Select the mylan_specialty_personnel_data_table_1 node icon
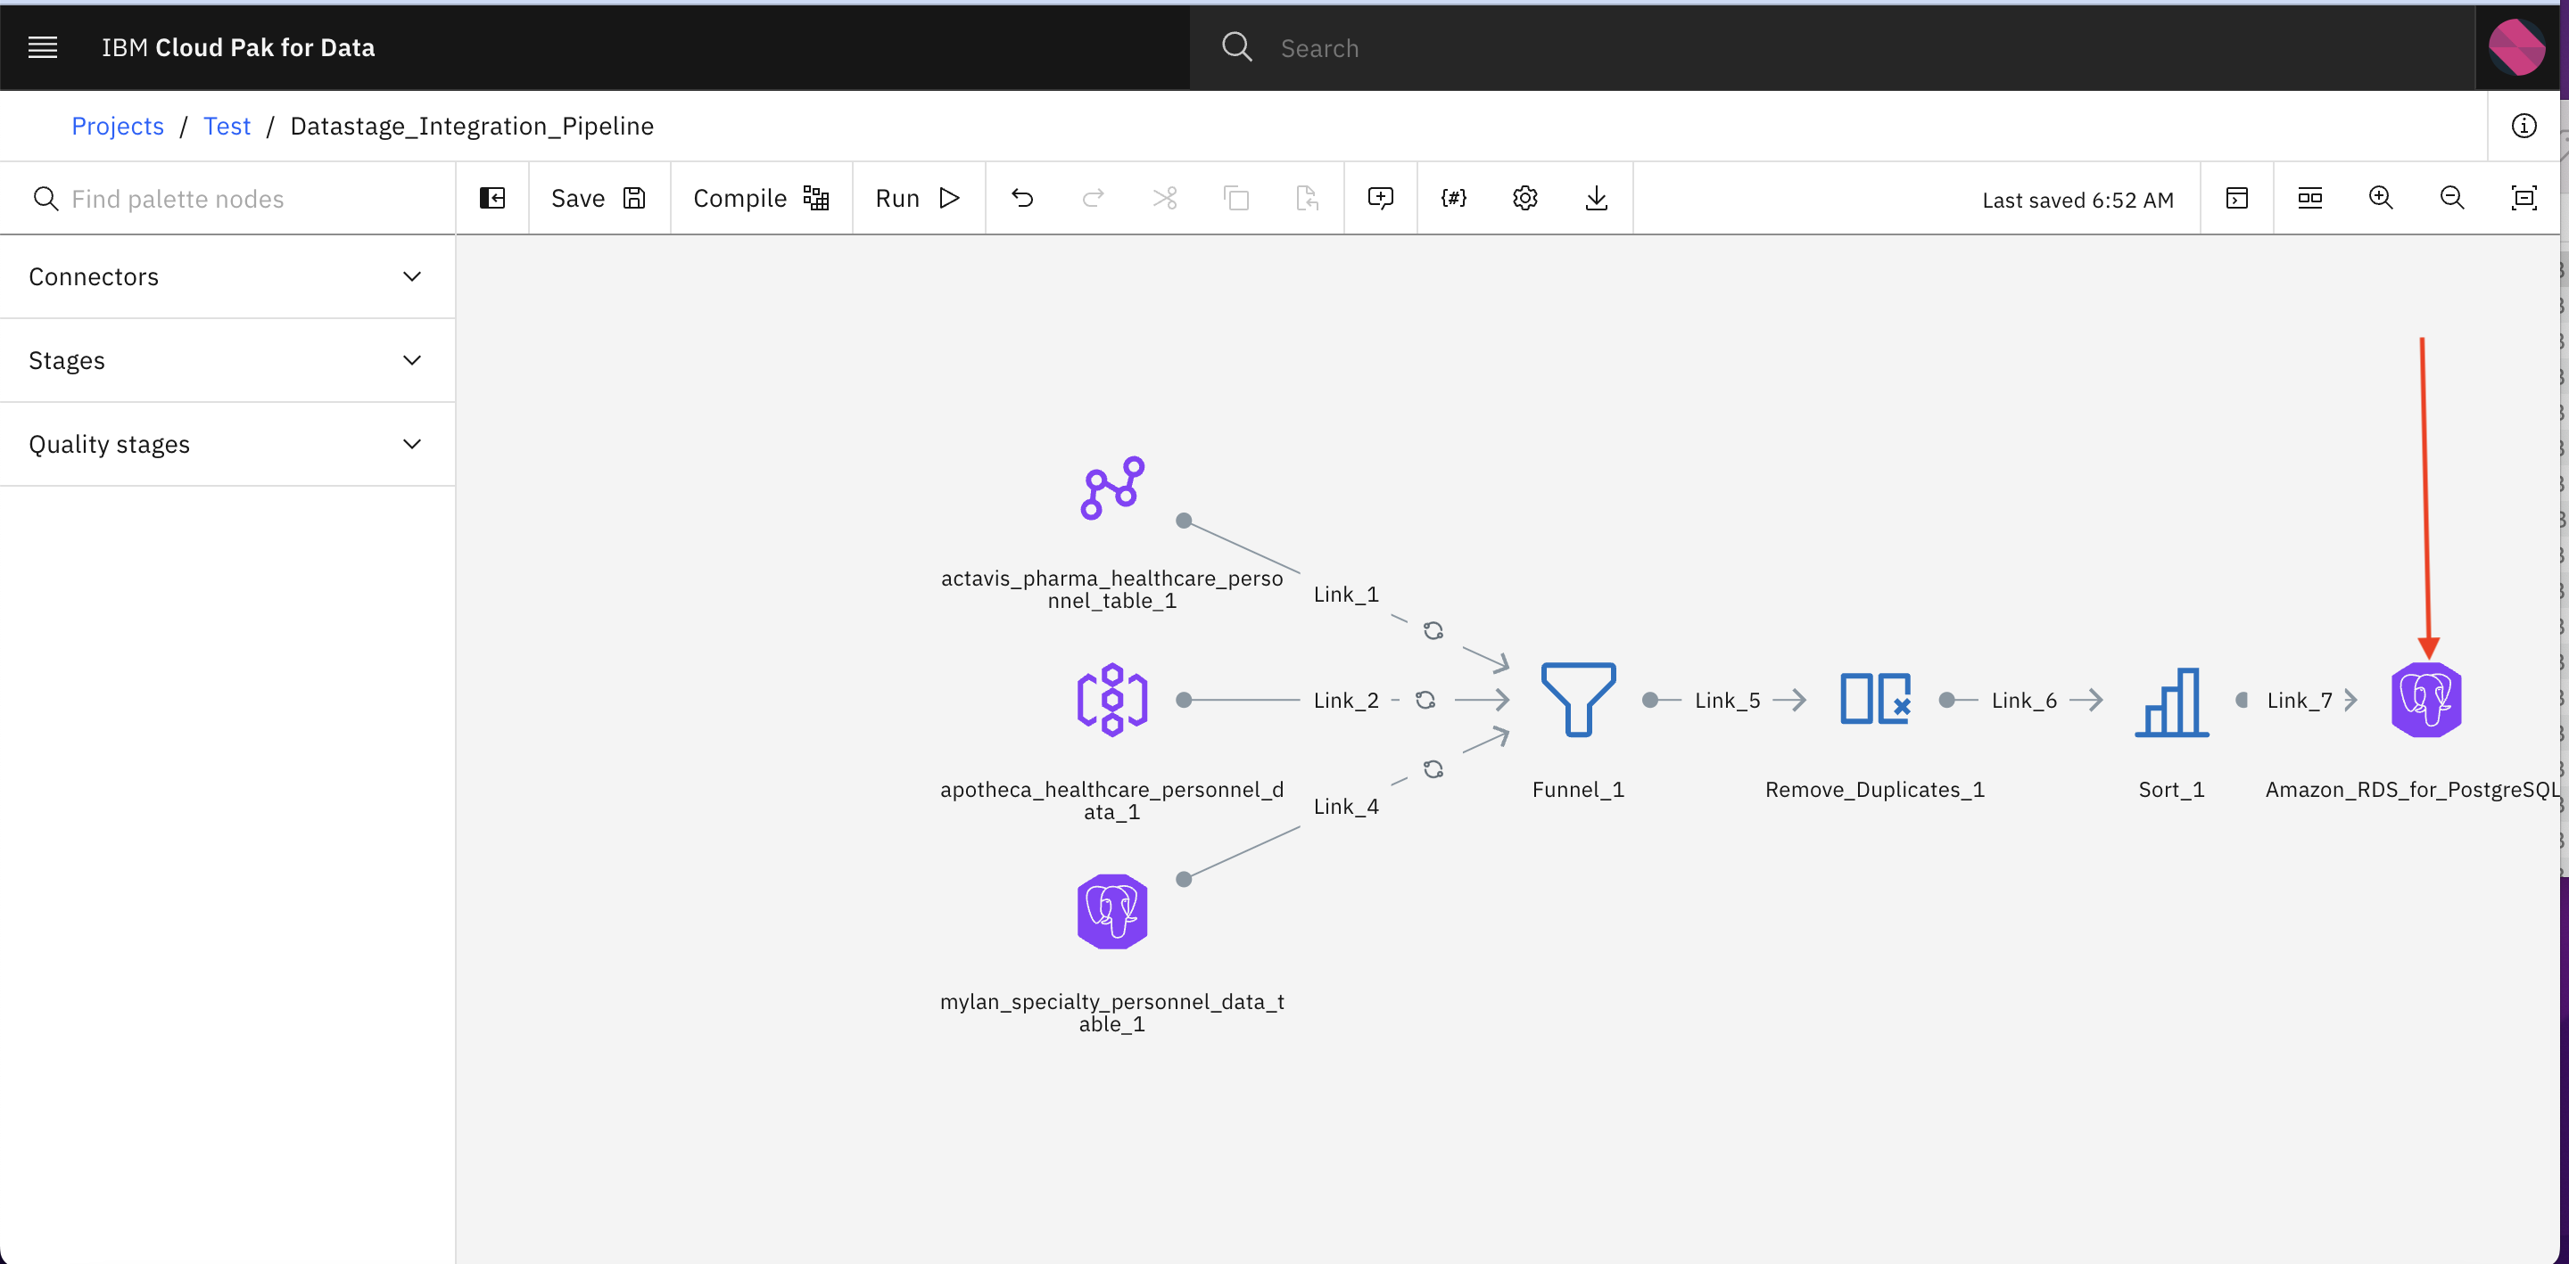 (x=1111, y=911)
